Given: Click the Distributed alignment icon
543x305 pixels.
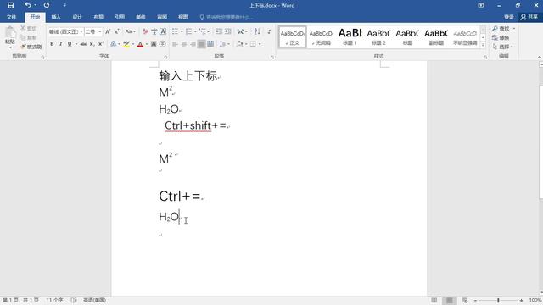Looking at the screenshot, I should (210, 44).
